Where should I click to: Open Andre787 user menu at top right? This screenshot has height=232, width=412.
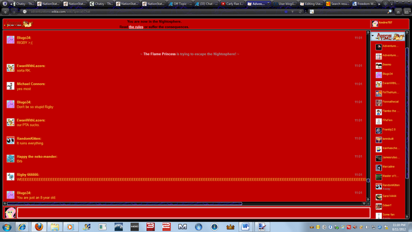point(382,24)
